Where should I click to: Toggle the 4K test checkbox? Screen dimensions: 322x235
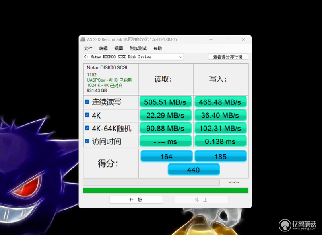click(87, 115)
